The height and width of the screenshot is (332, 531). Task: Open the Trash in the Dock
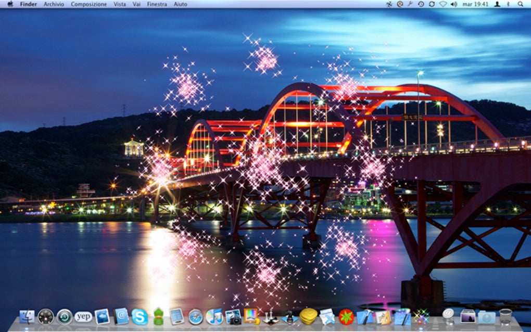pyautogui.click(x=505, y=317)
